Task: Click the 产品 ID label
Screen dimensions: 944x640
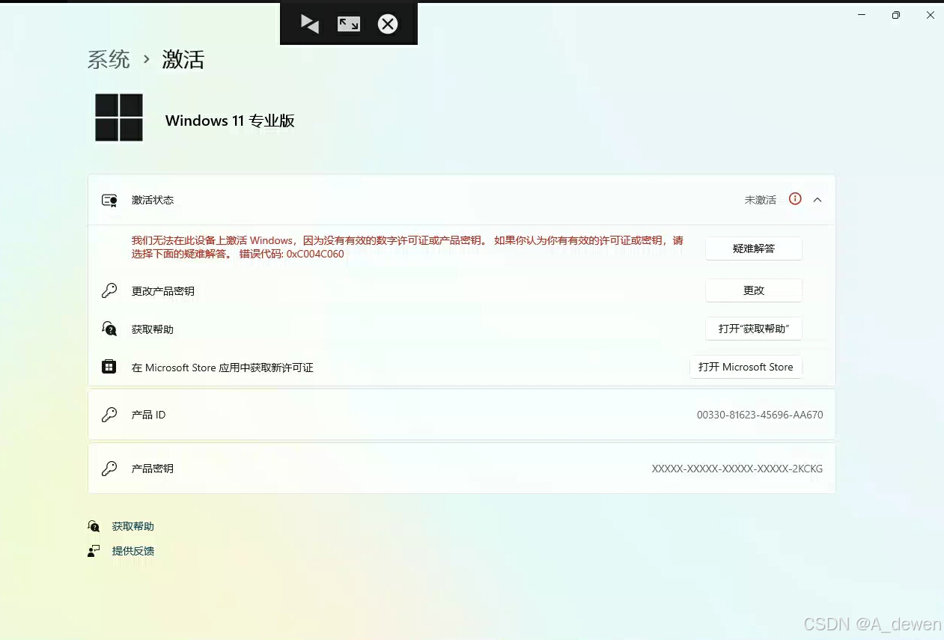Action: (x=148, y=415)
